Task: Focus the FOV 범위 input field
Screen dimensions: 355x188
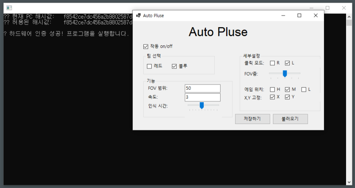Action: (202, 88)
